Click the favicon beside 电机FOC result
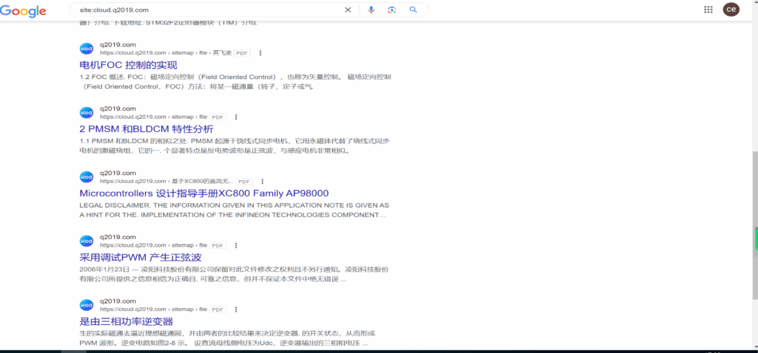The width and height of the screenshot is (758, 353). (87, 49)
